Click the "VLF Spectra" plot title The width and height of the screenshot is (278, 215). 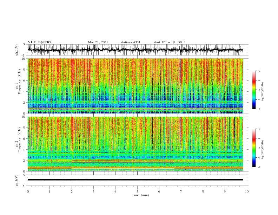(40, 42)
